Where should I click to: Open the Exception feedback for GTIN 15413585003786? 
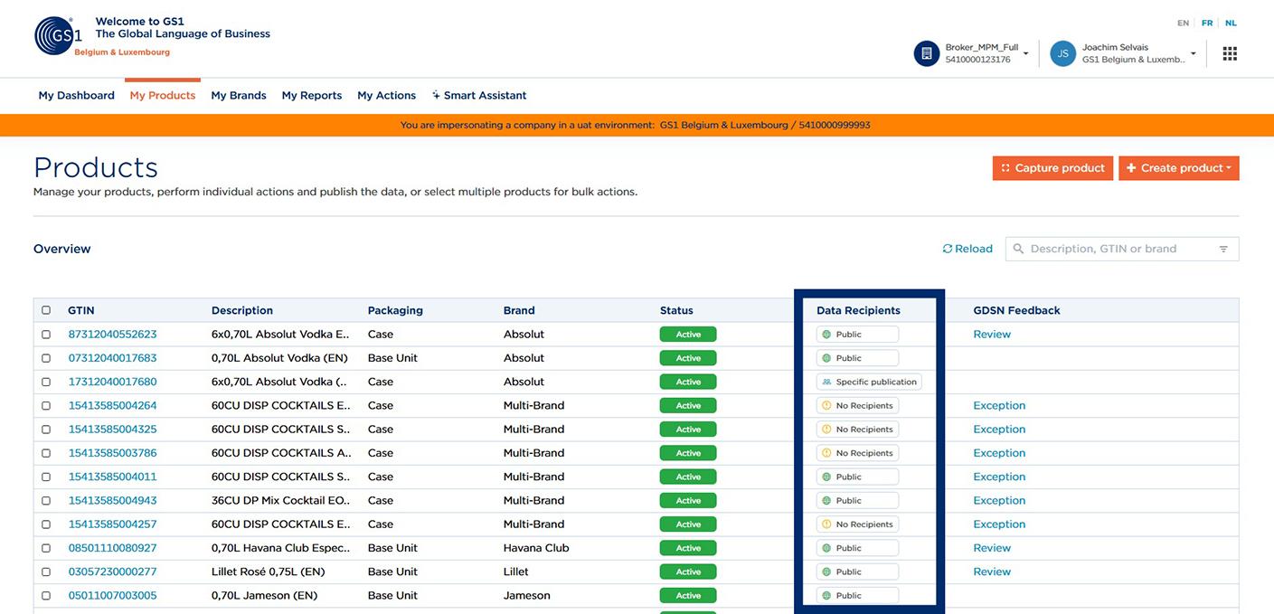point(999,453)
